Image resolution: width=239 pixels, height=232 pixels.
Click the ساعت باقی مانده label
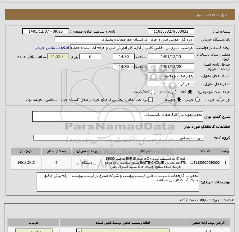32,57
